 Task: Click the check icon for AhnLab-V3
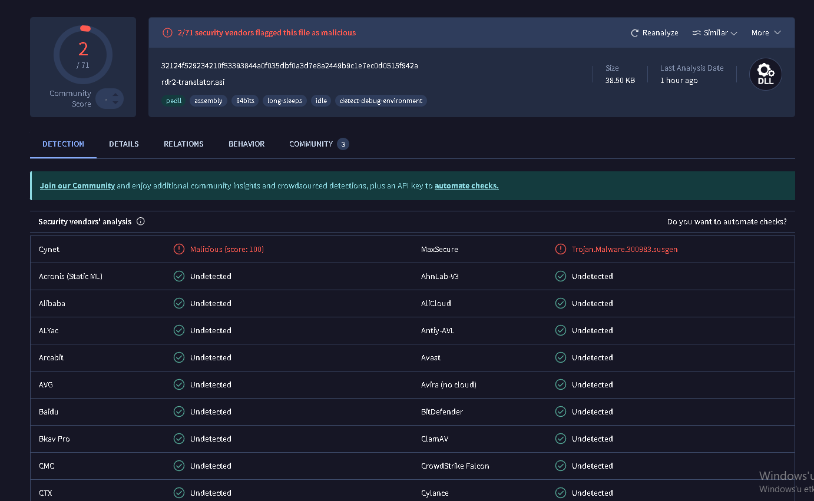coord(561,276)
